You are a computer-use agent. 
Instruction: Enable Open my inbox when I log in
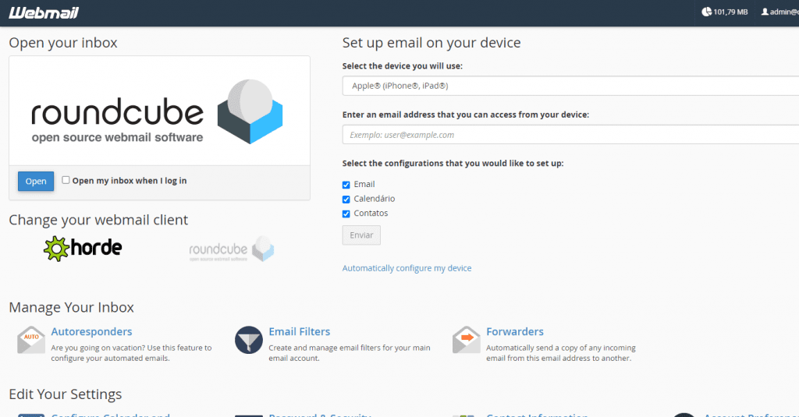[x=66, y=180]
